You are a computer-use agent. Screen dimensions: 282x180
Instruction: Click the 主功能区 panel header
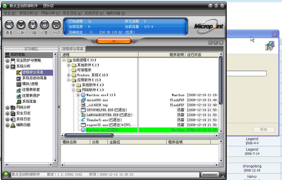(31, 49)
